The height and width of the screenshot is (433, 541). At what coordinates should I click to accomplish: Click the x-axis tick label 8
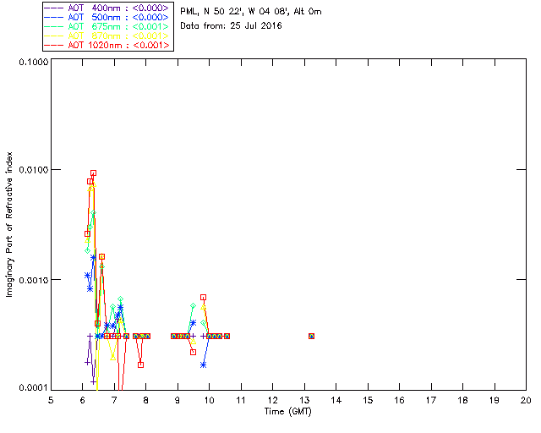(146, 400)
